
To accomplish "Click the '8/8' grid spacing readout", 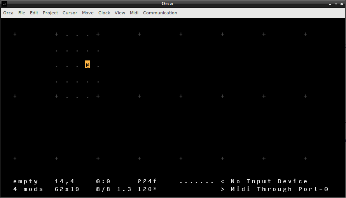I will pyautogui.click(x=103, y=189).
